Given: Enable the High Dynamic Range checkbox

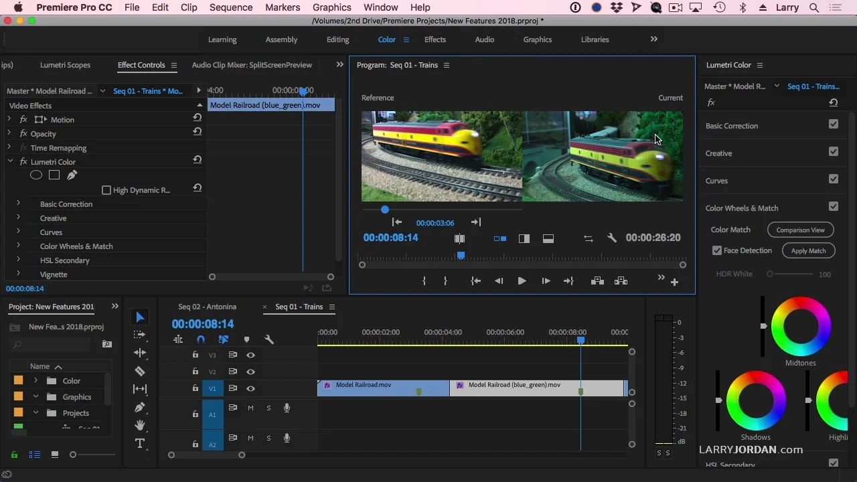Looking at the screenshot, I should pos(106,190).
